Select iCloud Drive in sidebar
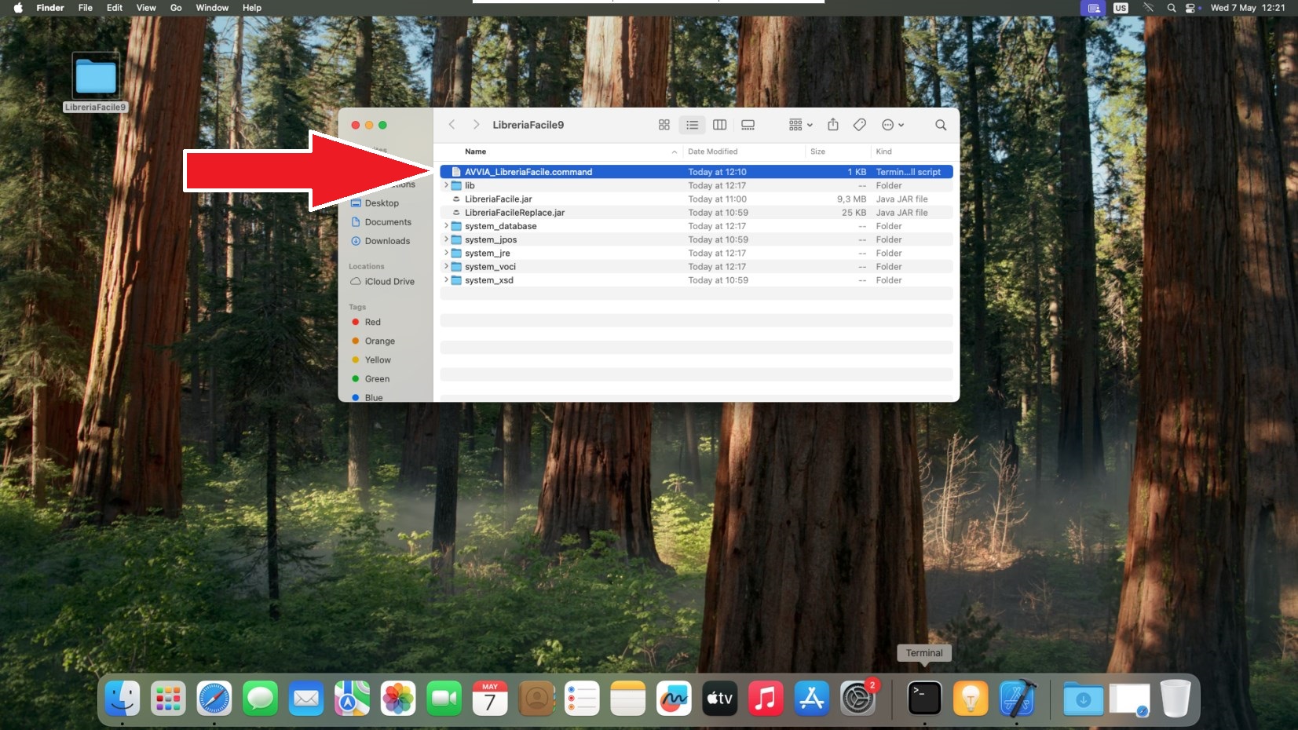This screenshot has height=730, width=1298. (x=389, y=281)
